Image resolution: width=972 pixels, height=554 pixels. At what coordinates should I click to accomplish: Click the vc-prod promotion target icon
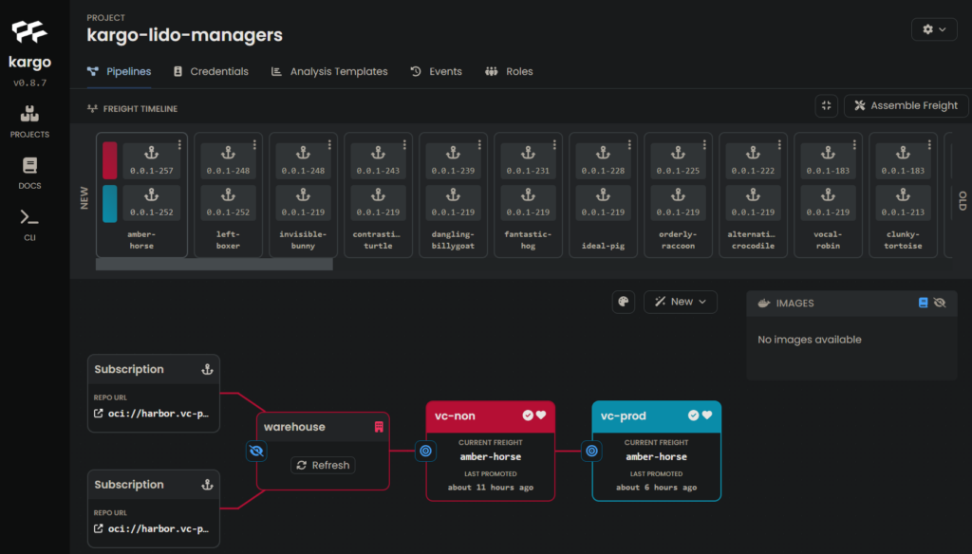591,451
